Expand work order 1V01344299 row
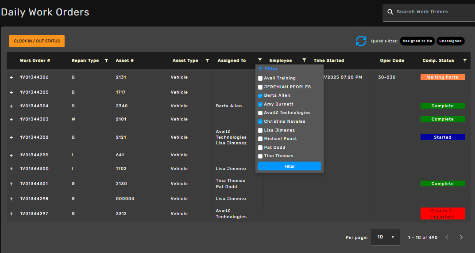This screenshot has width=475, height=253. tap(11, 155)
